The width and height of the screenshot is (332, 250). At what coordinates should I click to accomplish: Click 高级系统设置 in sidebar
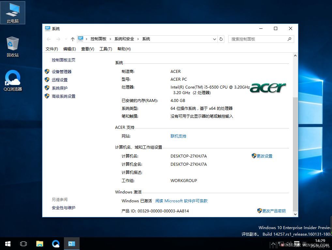(63, 96)
